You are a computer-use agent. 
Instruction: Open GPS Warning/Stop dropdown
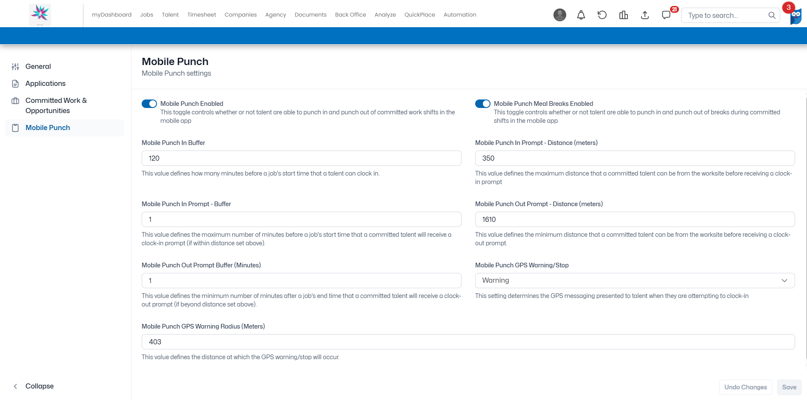635,281
